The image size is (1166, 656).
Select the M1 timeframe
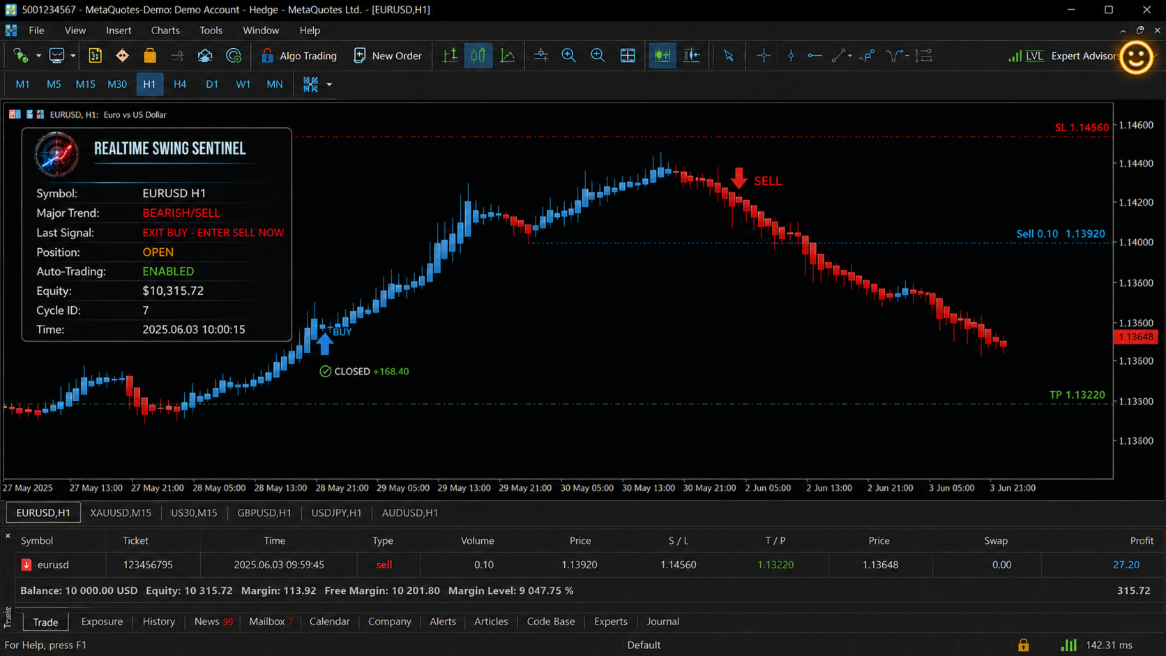[22, 84]
